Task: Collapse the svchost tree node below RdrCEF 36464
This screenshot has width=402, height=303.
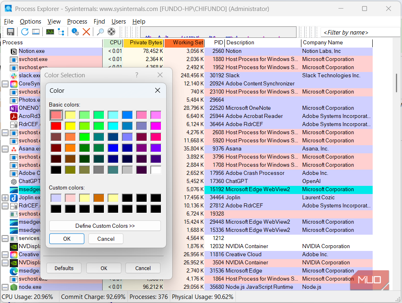Action: pos(5,133)
